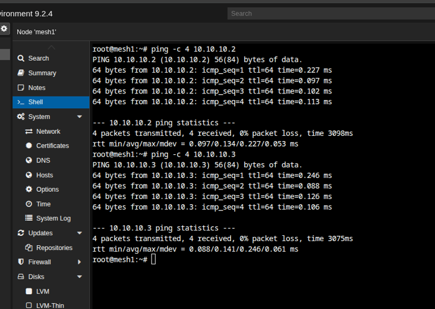Click the gear settings icon at top left
This screenshot has height=309, width=435.
(4, 29)
